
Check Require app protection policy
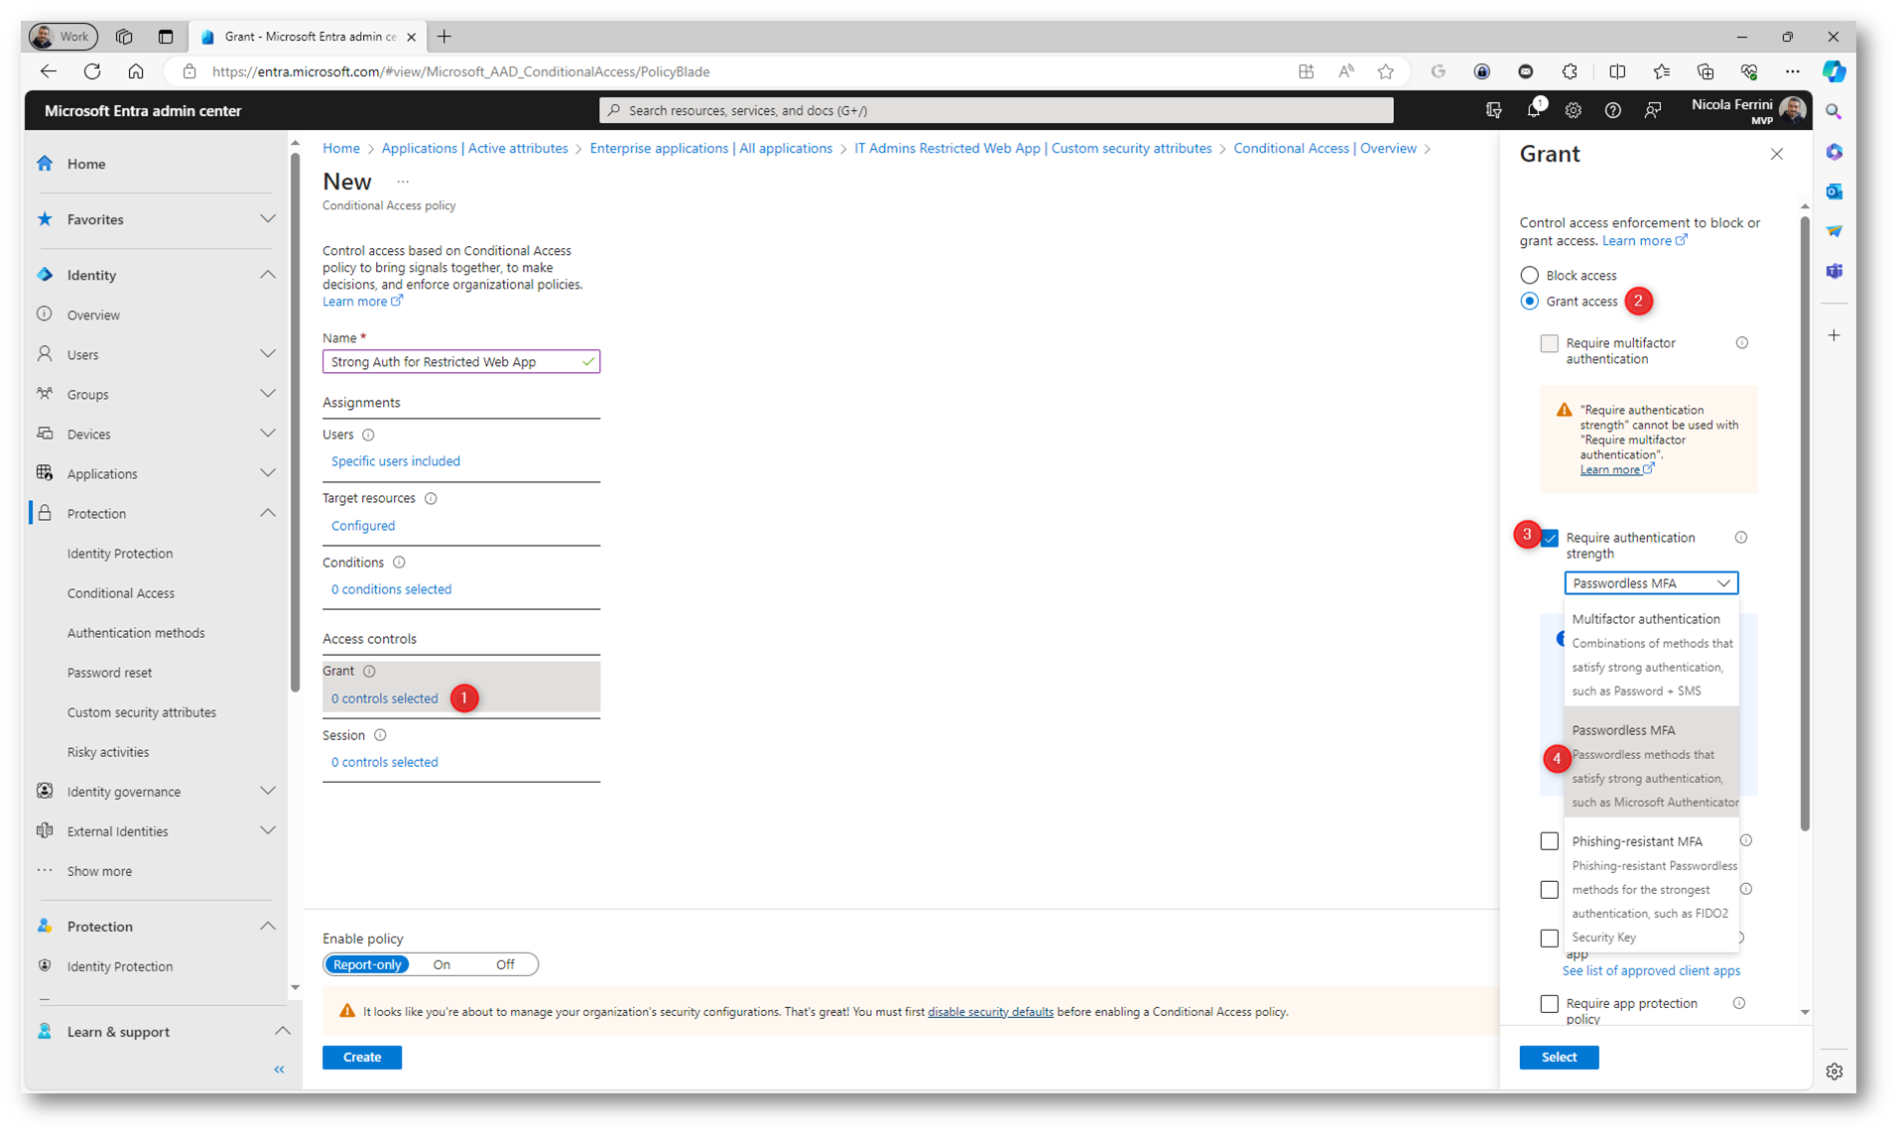pos(1550,1004)
